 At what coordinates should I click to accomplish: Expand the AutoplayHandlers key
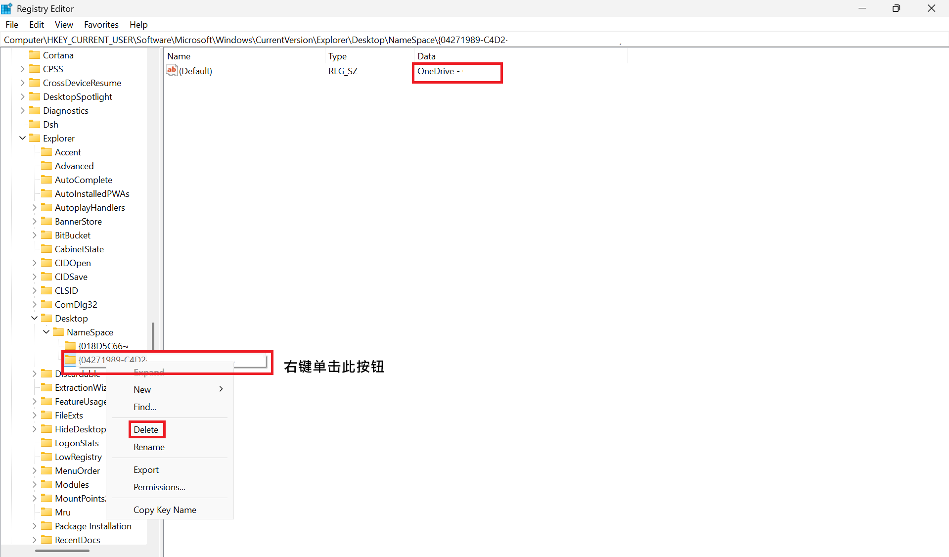coord(34,207)
